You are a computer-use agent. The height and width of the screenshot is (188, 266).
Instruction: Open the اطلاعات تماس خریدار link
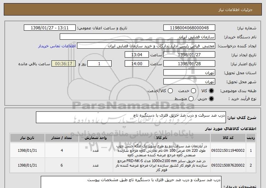[x=57, y=46]
